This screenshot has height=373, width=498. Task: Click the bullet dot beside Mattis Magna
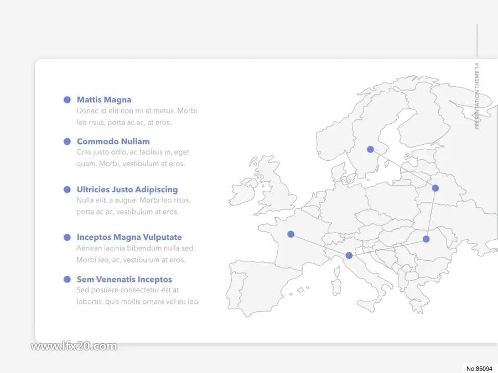tap(67, 99)
